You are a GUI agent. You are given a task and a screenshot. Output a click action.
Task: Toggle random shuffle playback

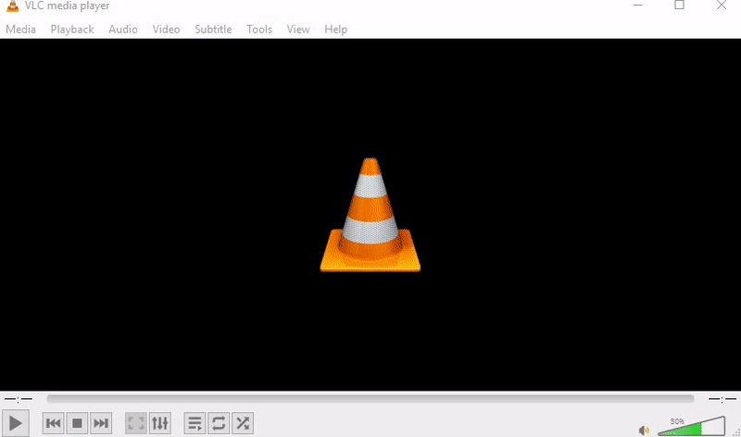pyautogui.click(x=243, y=423)
